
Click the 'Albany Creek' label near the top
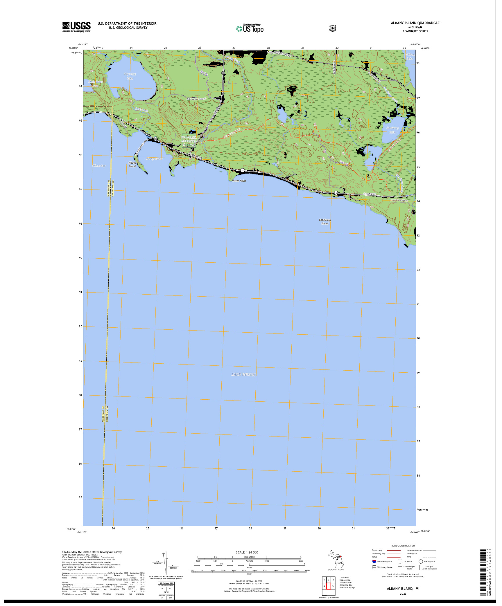coord(233,59)
